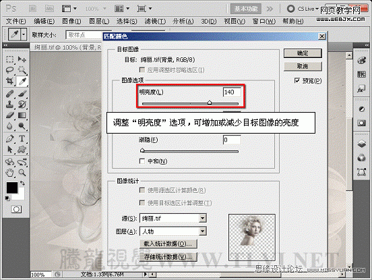
Task: Launch Bridge from the application bar
Action: coord(32,9)
